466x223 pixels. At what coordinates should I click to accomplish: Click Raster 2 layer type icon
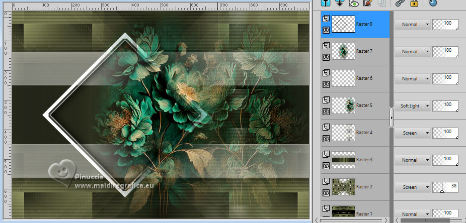coord(326,181)
